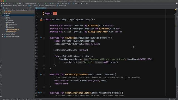Click the Debug bug icon in toolbar
This screenshot has width=178, height=100.
coord(46,3)
